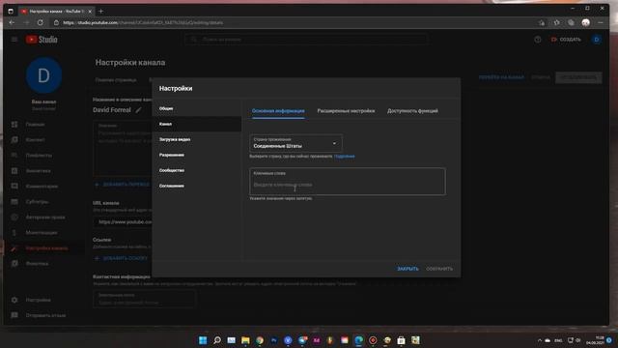Open the Copyright icon in sidebar

coord(14,217)
